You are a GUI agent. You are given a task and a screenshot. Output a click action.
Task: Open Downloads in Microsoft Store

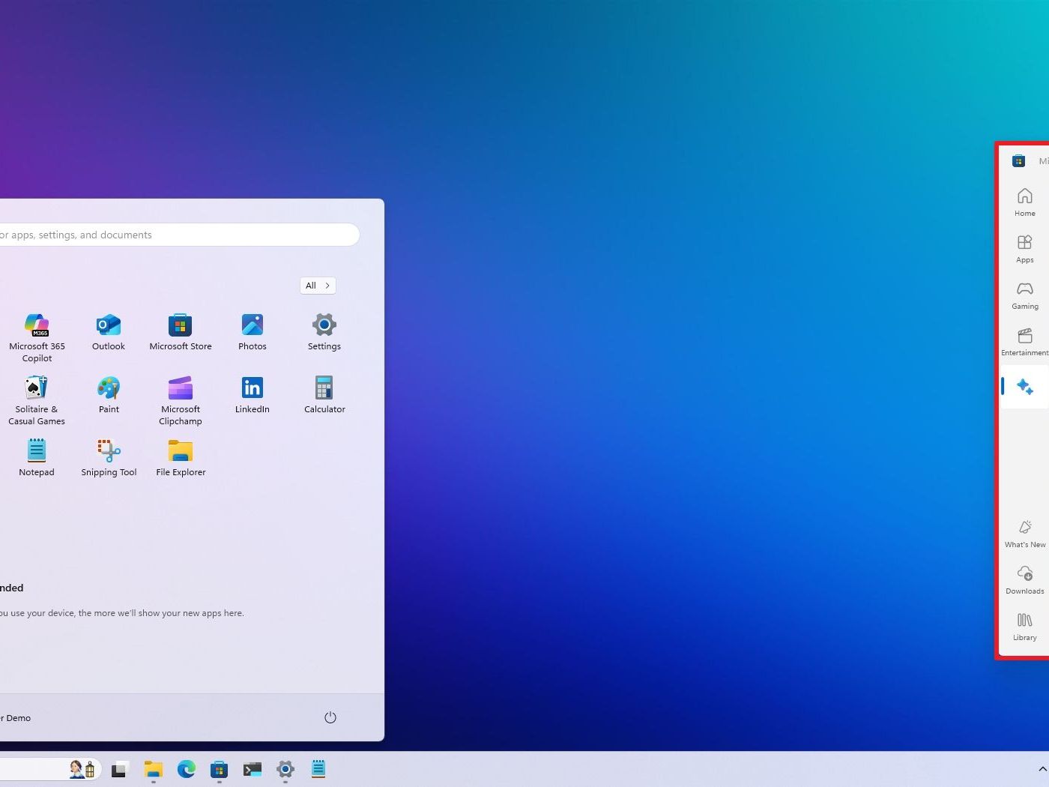1024,579
